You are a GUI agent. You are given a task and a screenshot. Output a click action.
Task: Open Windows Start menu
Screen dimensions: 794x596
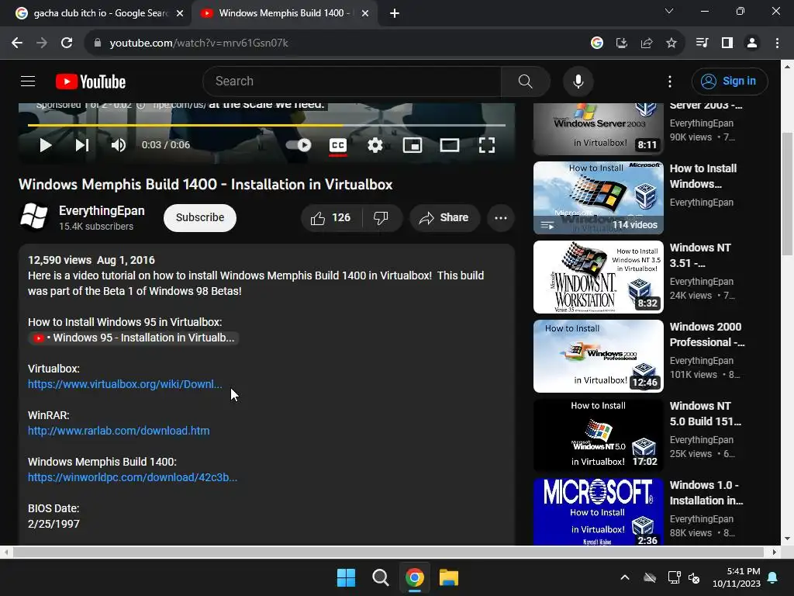point(347,577)
